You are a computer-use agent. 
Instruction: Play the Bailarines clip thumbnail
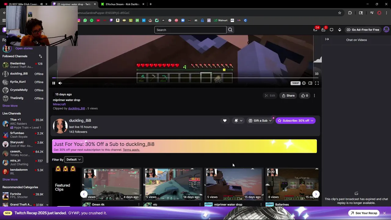click(x=293, y=184)
